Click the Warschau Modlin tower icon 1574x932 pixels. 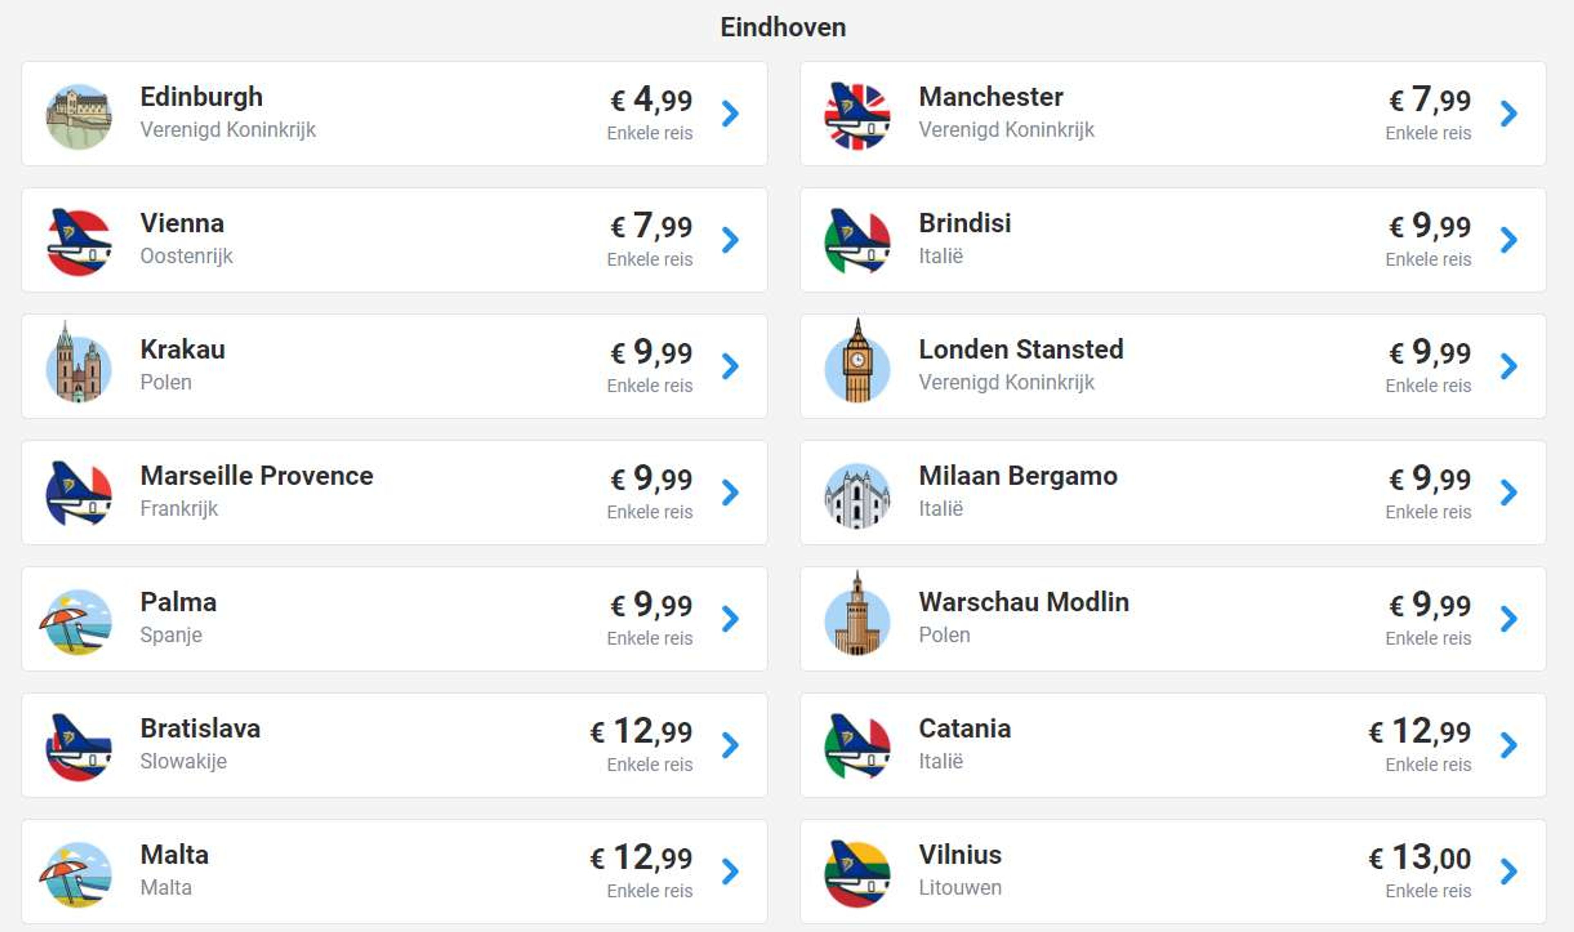(x=858, y=614)
